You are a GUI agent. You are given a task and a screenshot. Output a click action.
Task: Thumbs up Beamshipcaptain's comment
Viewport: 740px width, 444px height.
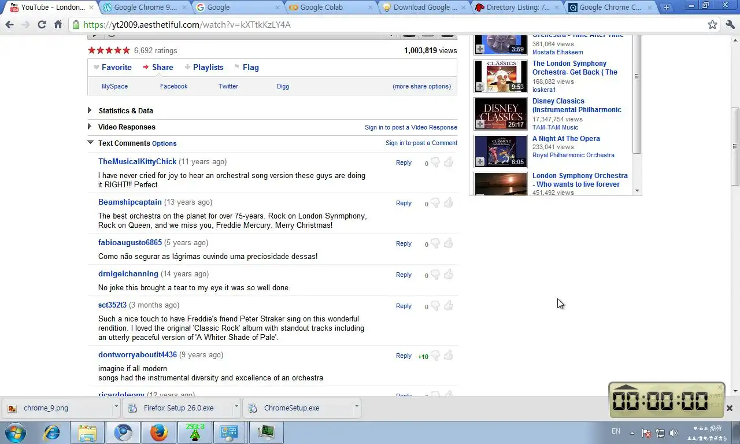(x=449, y=203)
